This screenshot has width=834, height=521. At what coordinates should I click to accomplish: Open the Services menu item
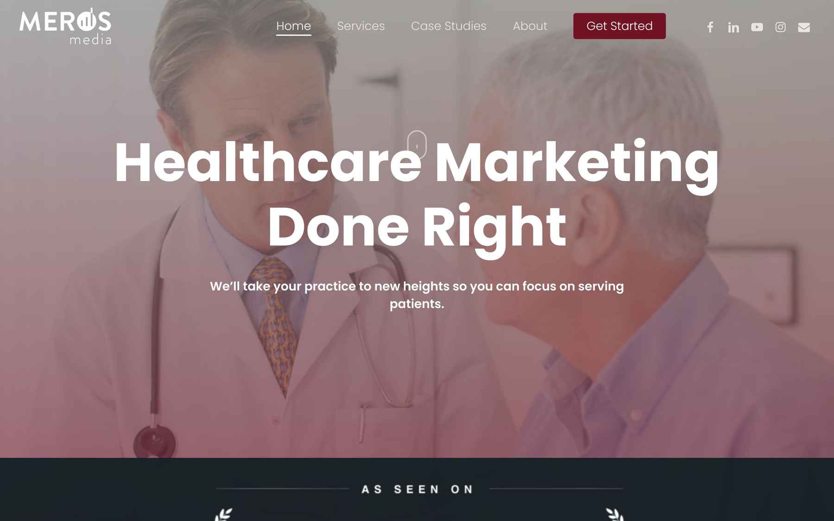pos(361,26)
